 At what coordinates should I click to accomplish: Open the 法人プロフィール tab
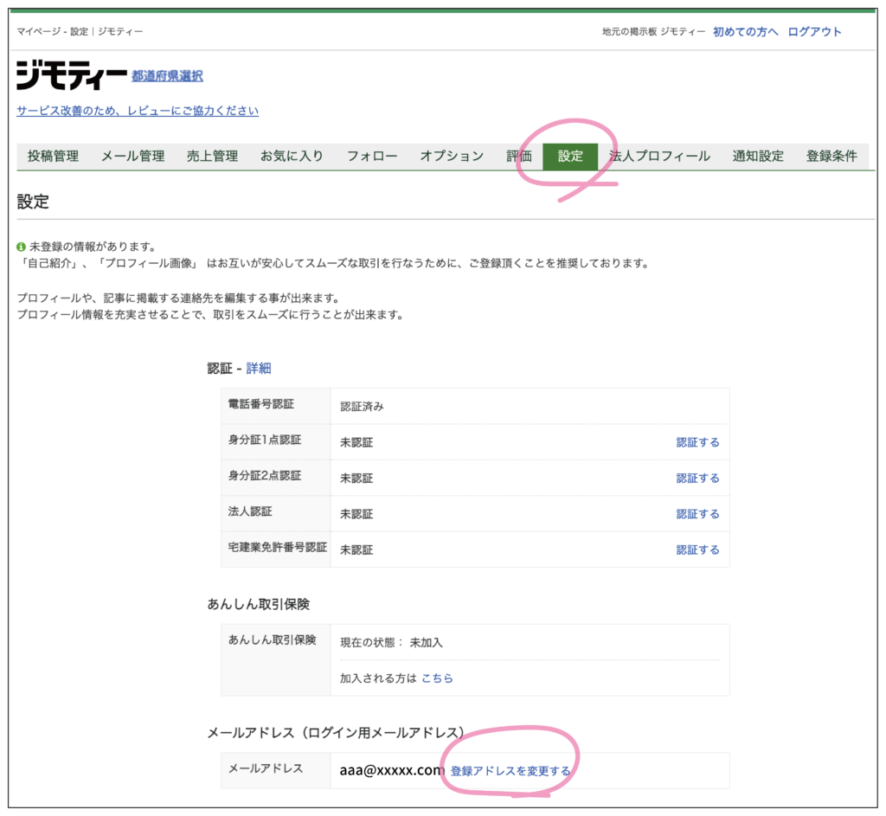(659, 156)
